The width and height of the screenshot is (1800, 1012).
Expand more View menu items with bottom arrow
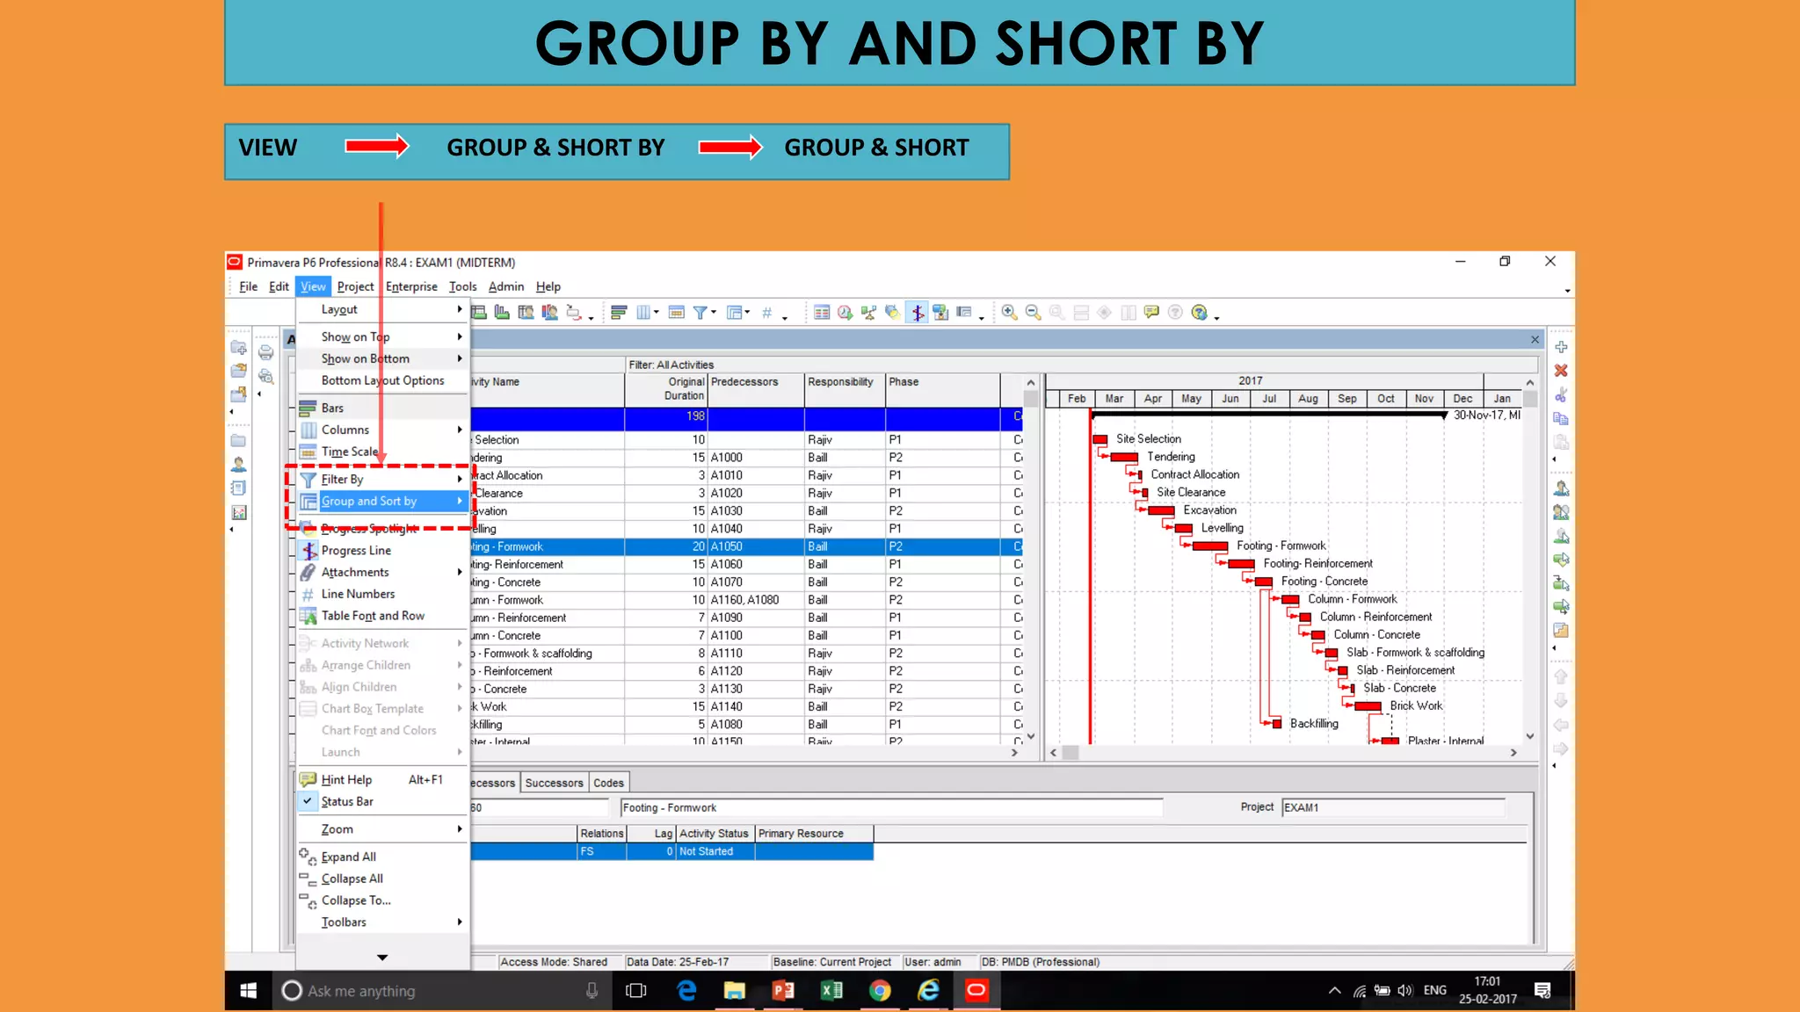382,958
